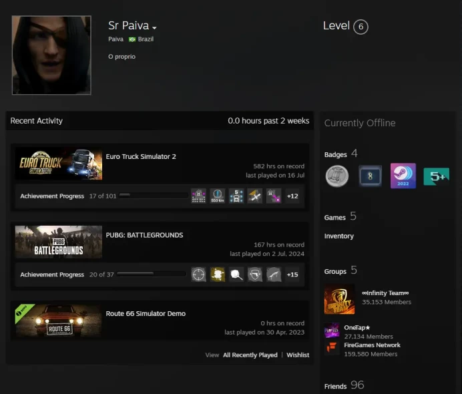Click the FireGames Network group avatar

coord(332,348)
